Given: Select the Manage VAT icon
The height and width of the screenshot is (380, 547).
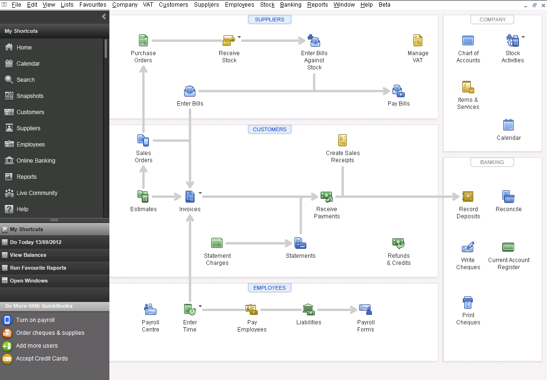Looking at the screenshot, I should pyautogui.click(x=418, y=40).
